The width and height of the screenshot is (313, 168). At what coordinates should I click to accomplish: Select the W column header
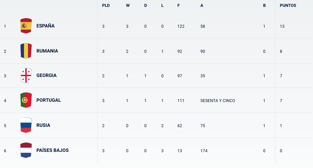[128, 6]
